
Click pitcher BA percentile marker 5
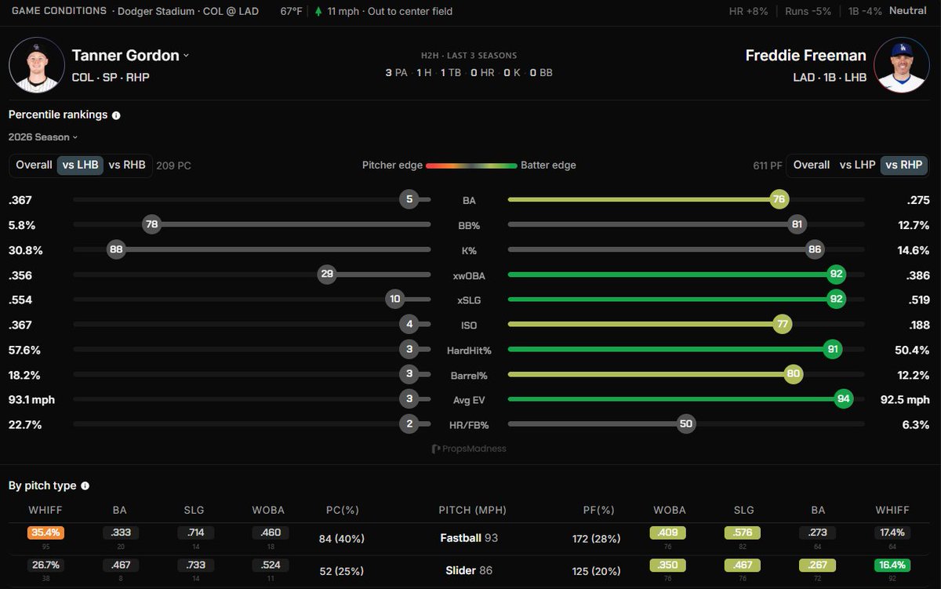click(x=409, y=200)
